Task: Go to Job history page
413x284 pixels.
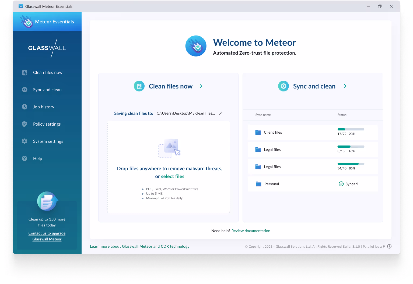Action: click(44, 107)
